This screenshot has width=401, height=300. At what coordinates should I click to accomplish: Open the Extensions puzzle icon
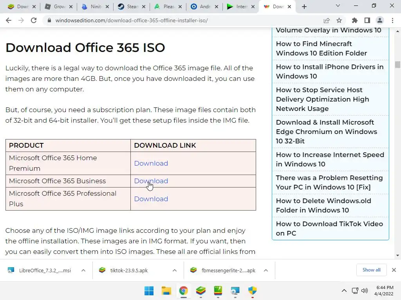click(x=355, y=20)
